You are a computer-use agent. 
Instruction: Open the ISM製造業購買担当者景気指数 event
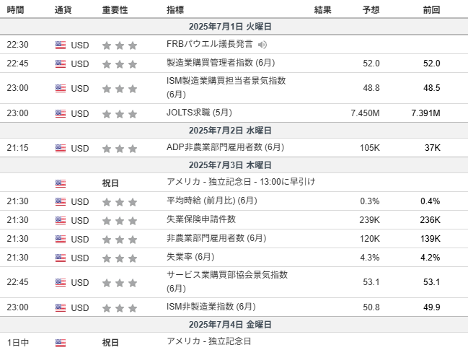pyautogui.click(x=226, y=87)
